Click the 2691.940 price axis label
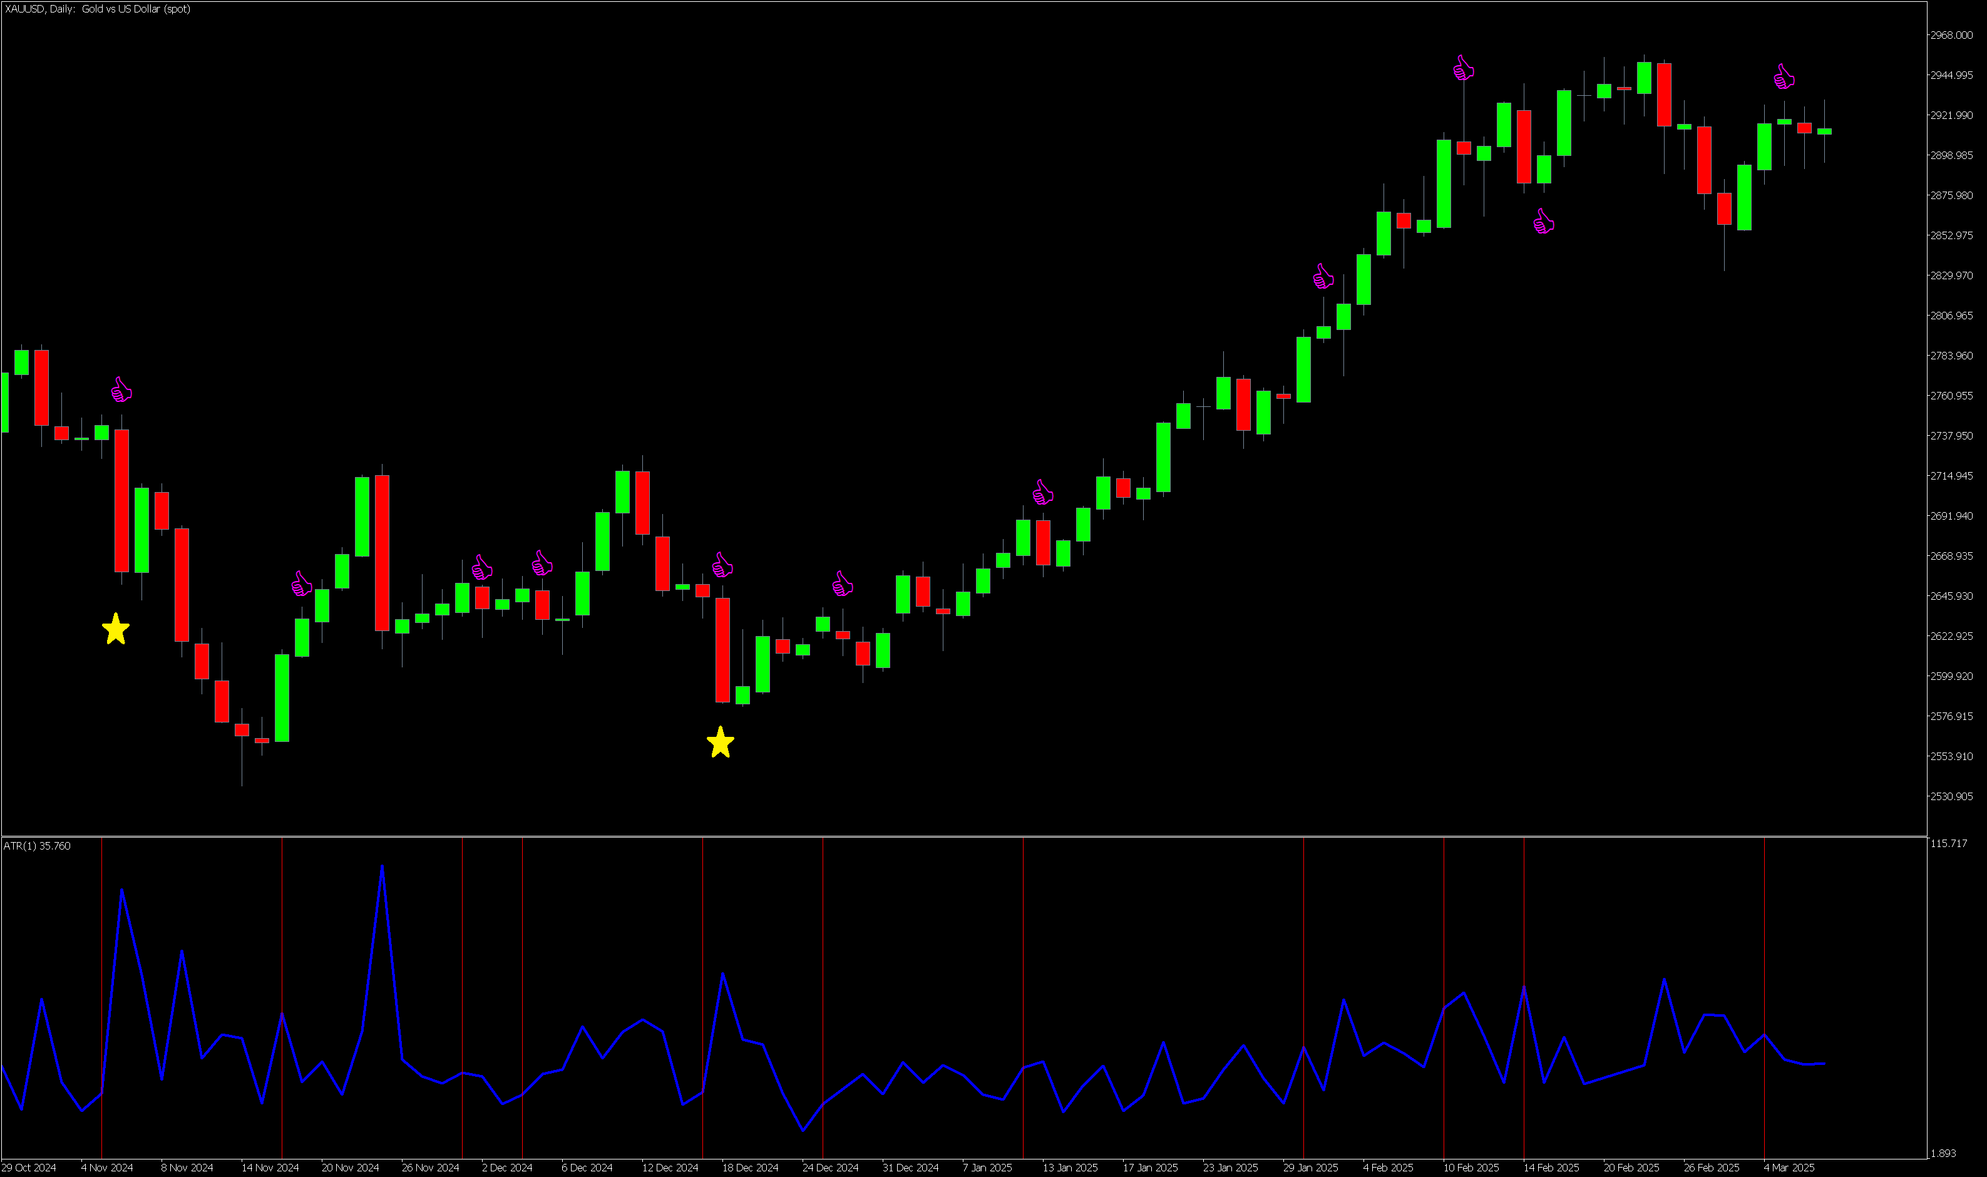Image resolution: width=1987 pixels, height=1177 pixels. point(1952,515)
